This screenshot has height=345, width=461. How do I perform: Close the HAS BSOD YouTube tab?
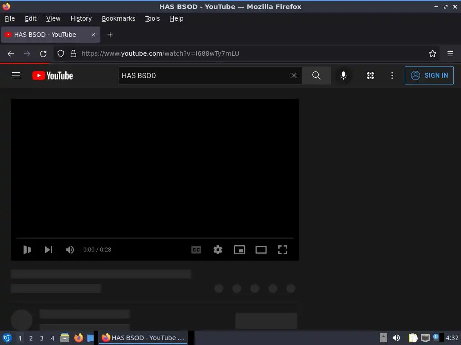coord(93,35)
